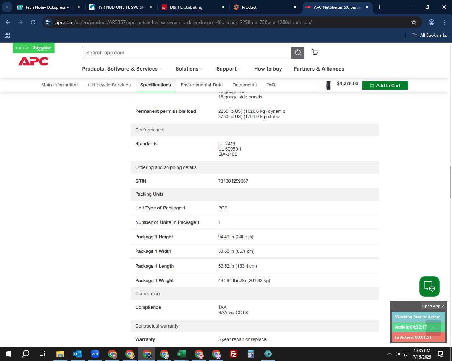Image resolution: width=452 pixels, height=361 pixels.
Task: Click the browser address bar URL
Action: tap(184, 22)
